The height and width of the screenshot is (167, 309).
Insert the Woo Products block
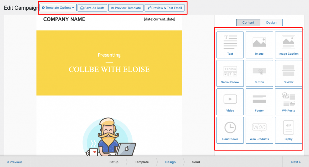[259, 130]
